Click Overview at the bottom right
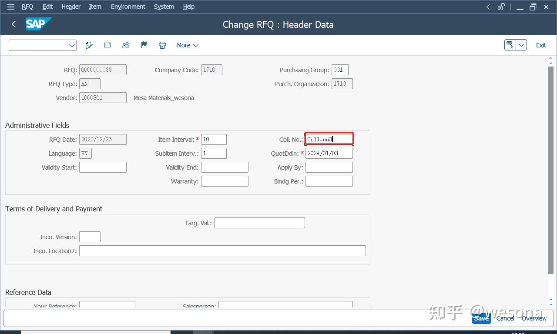The height and width of the screenshot is (334, 557). point(534,318)
